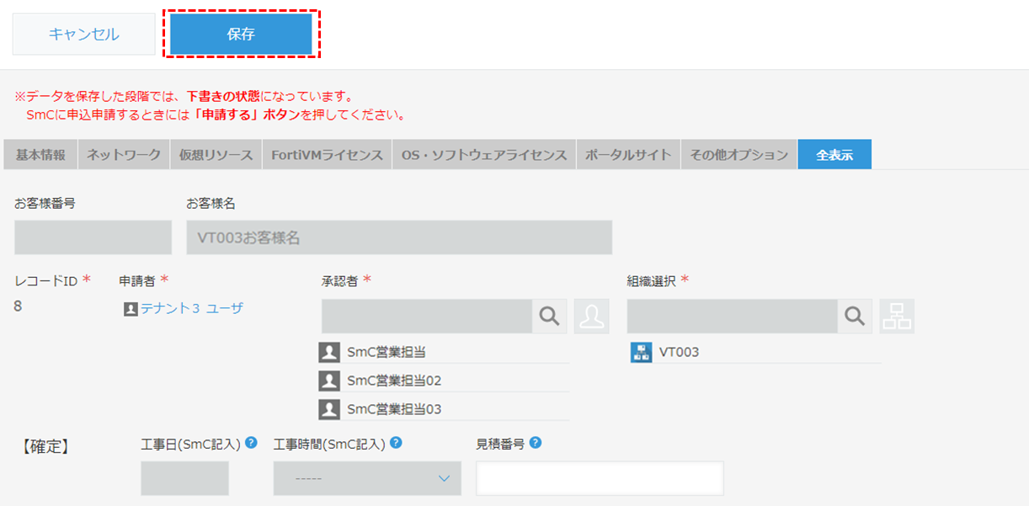Click help icon next to 見積番号
This screenshot has width=1029, height=506.
point(536,443)
